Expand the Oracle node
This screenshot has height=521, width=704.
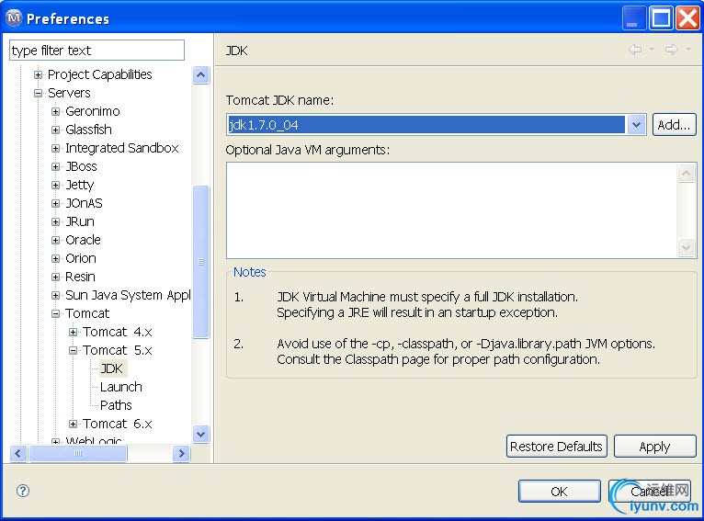coord(56,240)
